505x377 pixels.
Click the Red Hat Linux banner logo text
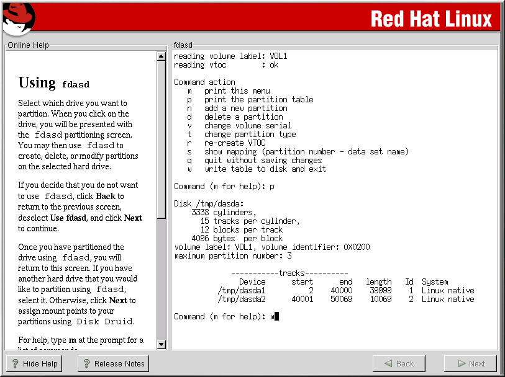point(432,19)
